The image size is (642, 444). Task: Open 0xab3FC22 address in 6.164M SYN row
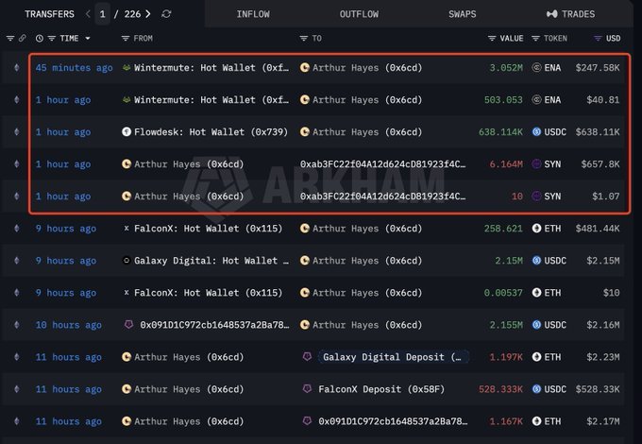[382, 164]
